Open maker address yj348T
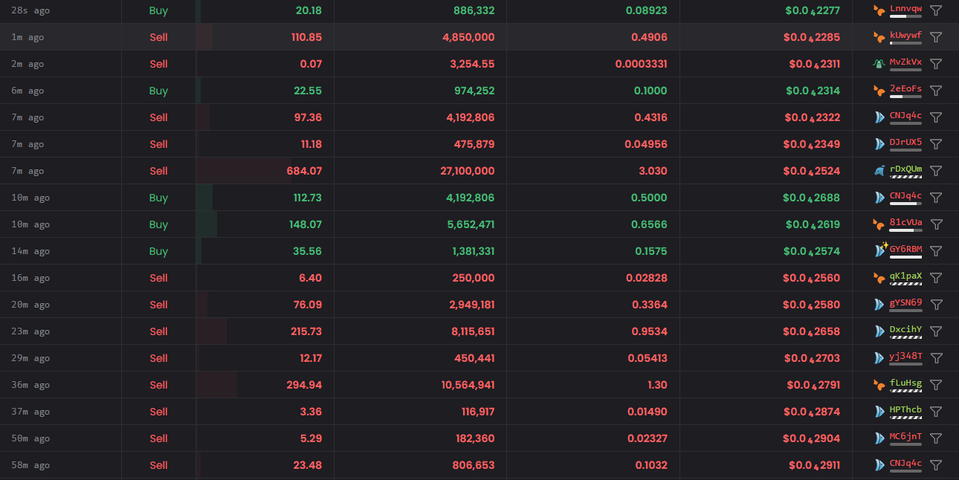This screenshot has height=480, width=959. 905,356
